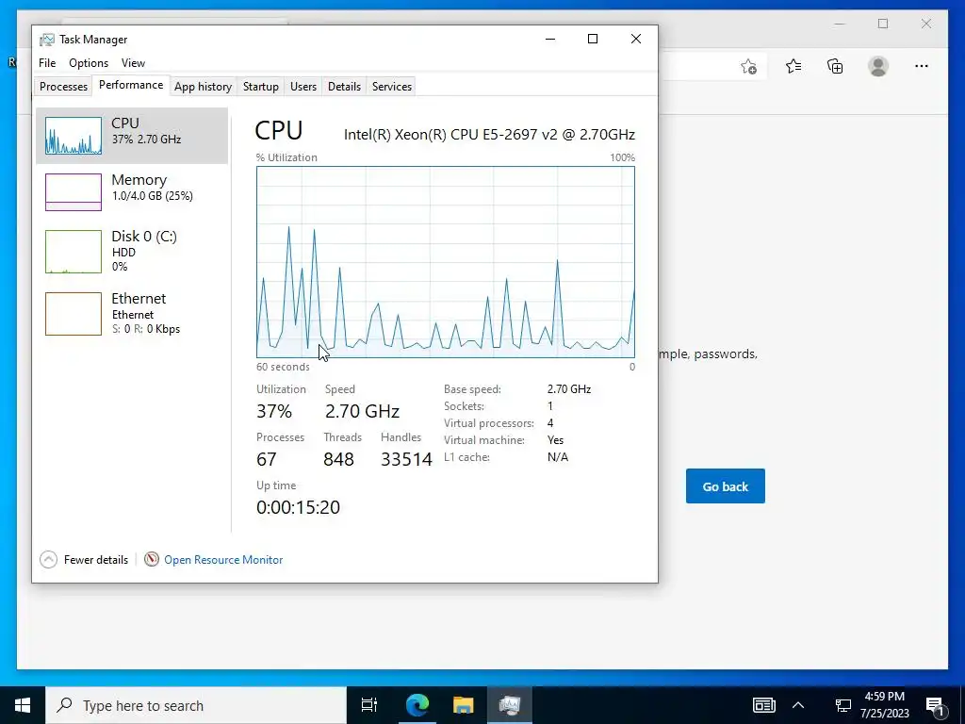Click the 848 threads count
965x724 pixels.
coord(338,459)
